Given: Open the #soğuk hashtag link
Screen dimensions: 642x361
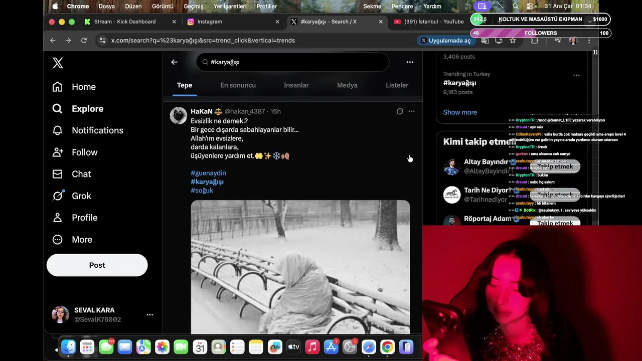Looking at the screenshot, I should [202, 191].
